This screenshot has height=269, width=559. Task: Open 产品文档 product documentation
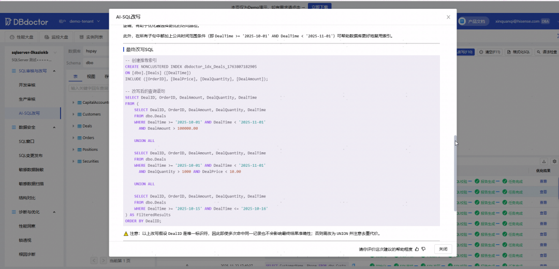473,21
